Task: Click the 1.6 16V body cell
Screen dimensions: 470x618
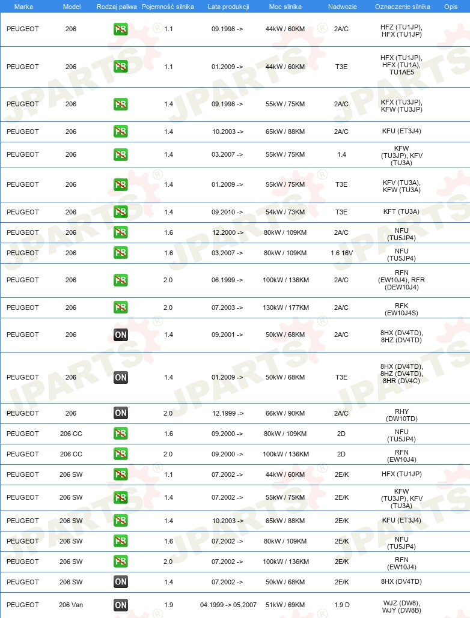Action: point(342,253)
